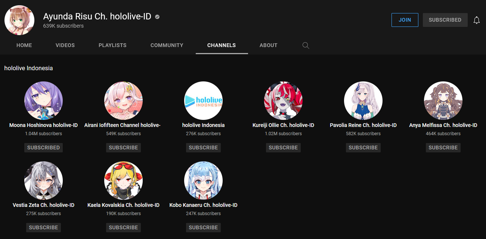This screenshot has width=486, height=239.
Task: Open Pavolia Reine Ch. title link
Action: 363,125
